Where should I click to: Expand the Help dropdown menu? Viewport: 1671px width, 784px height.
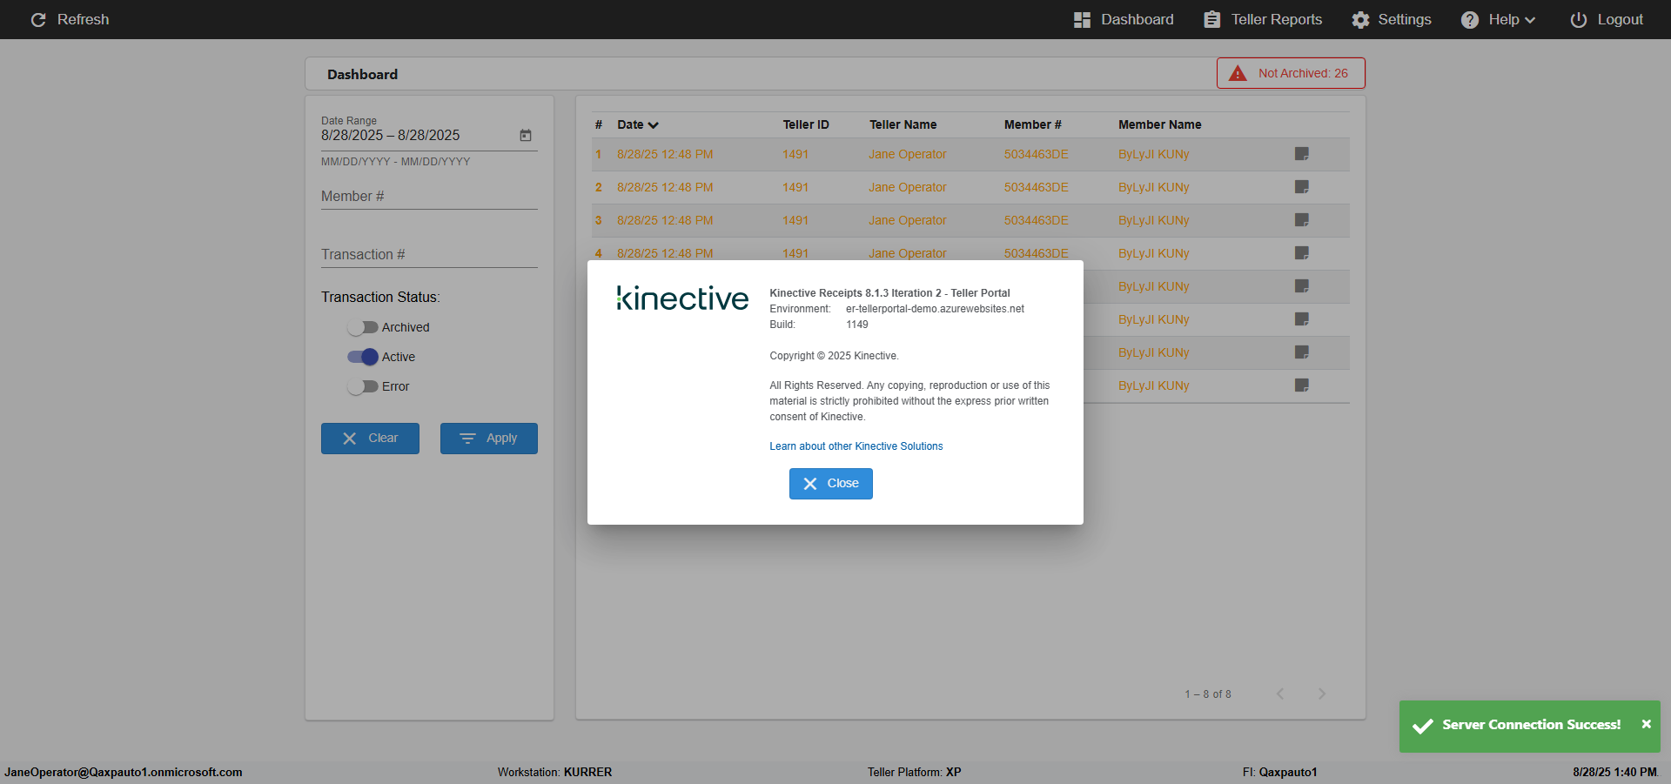tap(1499, 19)
